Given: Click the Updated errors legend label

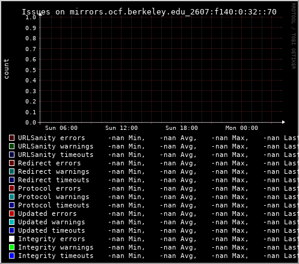Looking at the screenshot, I should coord(48,213).
